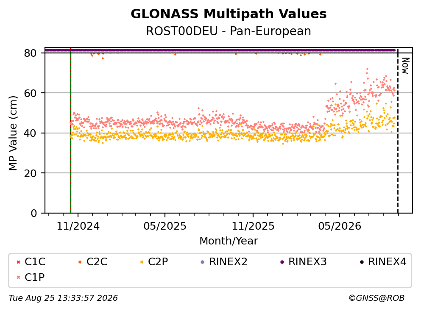421x311 pixels.
Task: Click the 'Now' dashed line label
Action: coord(405,66)
